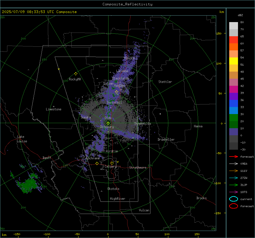
Task: Click the Sundre city label
Action: pos(86,117)
